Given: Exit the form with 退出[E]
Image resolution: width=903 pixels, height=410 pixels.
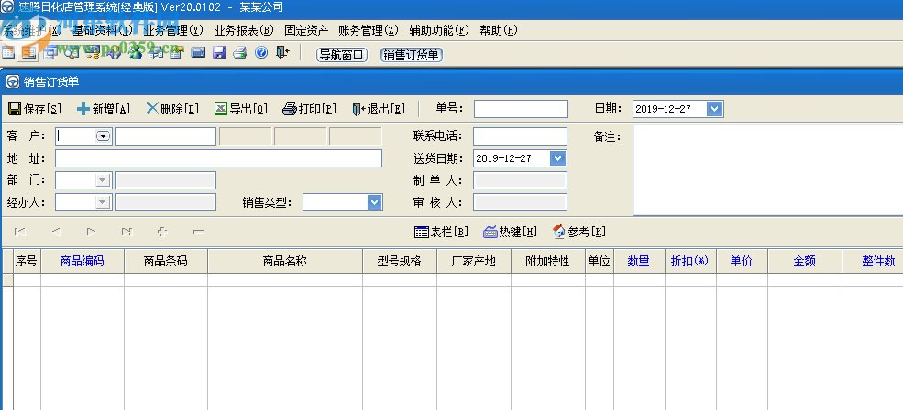Looking at the screenshot, I should (x=379, y=109).
